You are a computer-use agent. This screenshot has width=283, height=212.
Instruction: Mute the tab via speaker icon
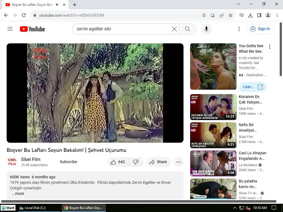(57, 5)
